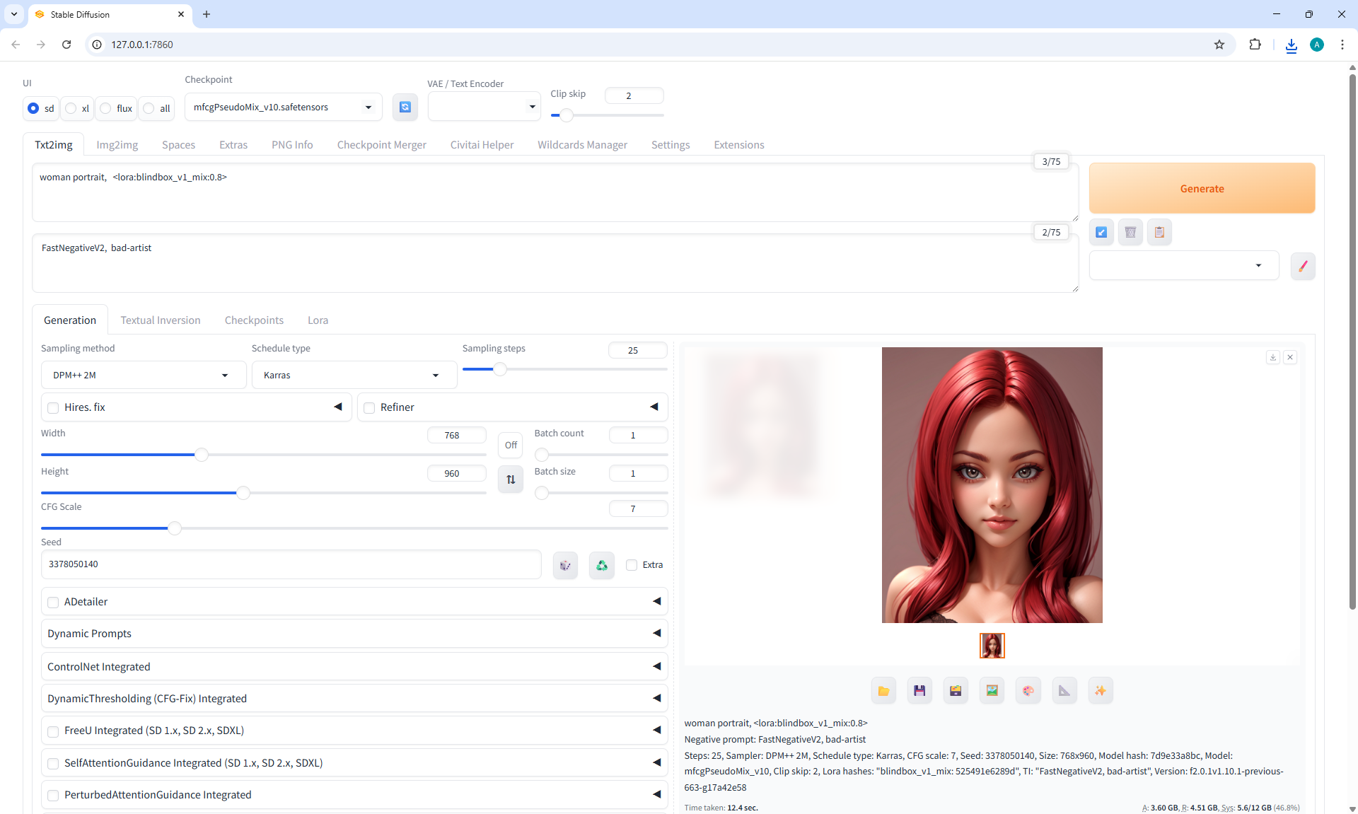Randomize seed with the dice icon

click(565, 565)
